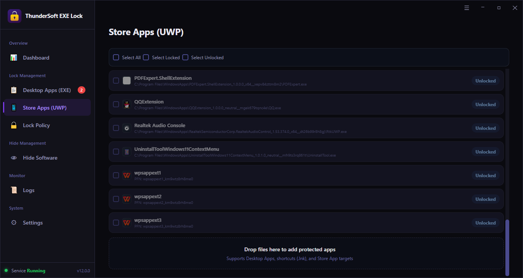Click the Settings gear icon
Image resolution: width=523 pixels, height=278 pixels.
click(14, 223)
